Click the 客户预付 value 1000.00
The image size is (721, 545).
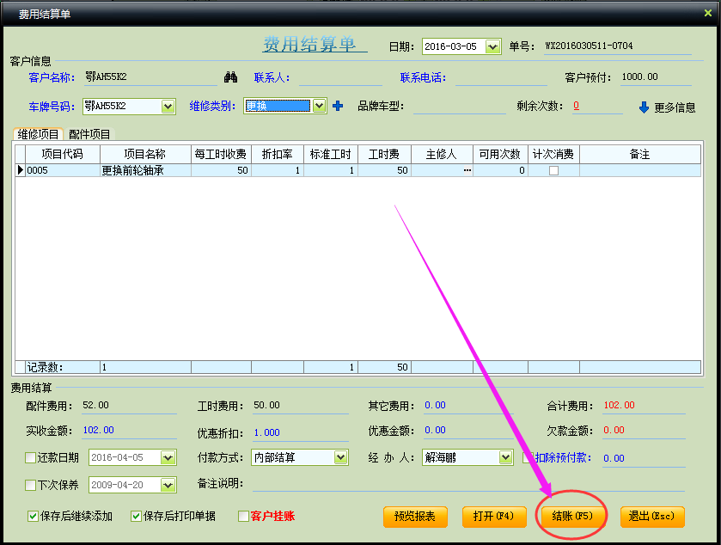point(639,77)
